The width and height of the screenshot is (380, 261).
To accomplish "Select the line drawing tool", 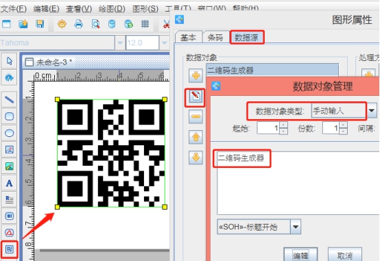I will click(x=9, y=99).
